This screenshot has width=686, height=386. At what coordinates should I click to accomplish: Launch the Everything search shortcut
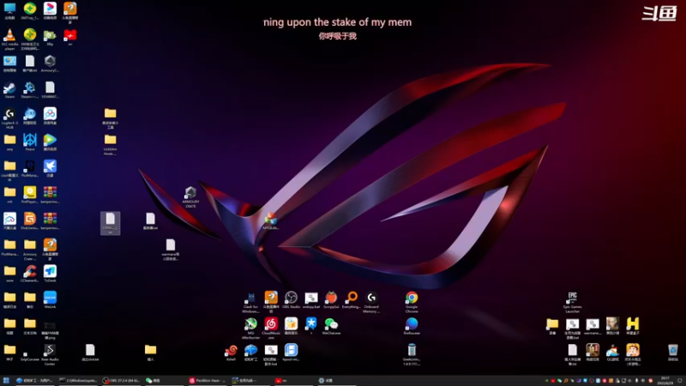pyautogui.click(x=351, y=299)
